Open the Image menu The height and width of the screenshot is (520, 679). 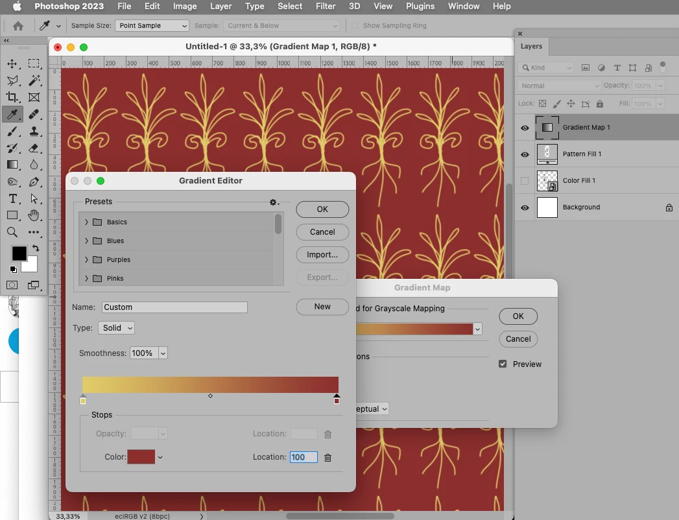tap(185, 6)
